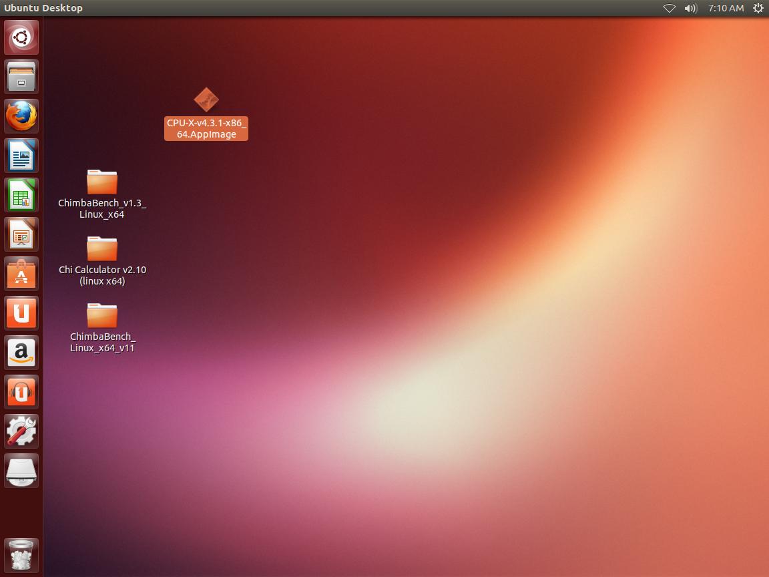
Task: Open the network indicator in top panel
Action: pos(670,8)
